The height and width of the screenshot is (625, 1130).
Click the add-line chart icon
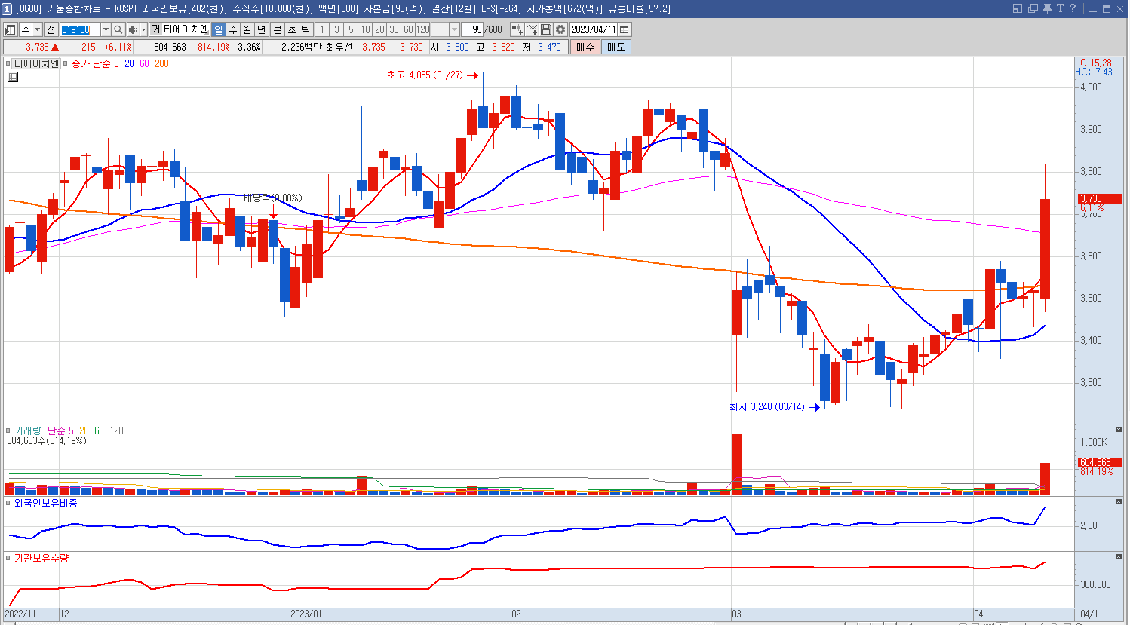click(532, 29)
